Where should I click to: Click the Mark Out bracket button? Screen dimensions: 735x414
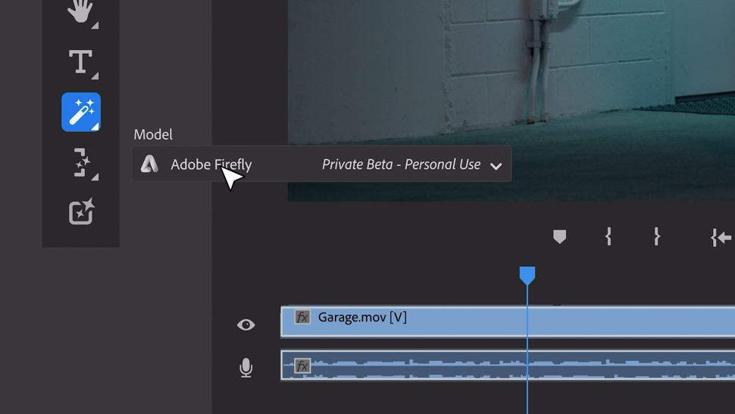[657, 237]
